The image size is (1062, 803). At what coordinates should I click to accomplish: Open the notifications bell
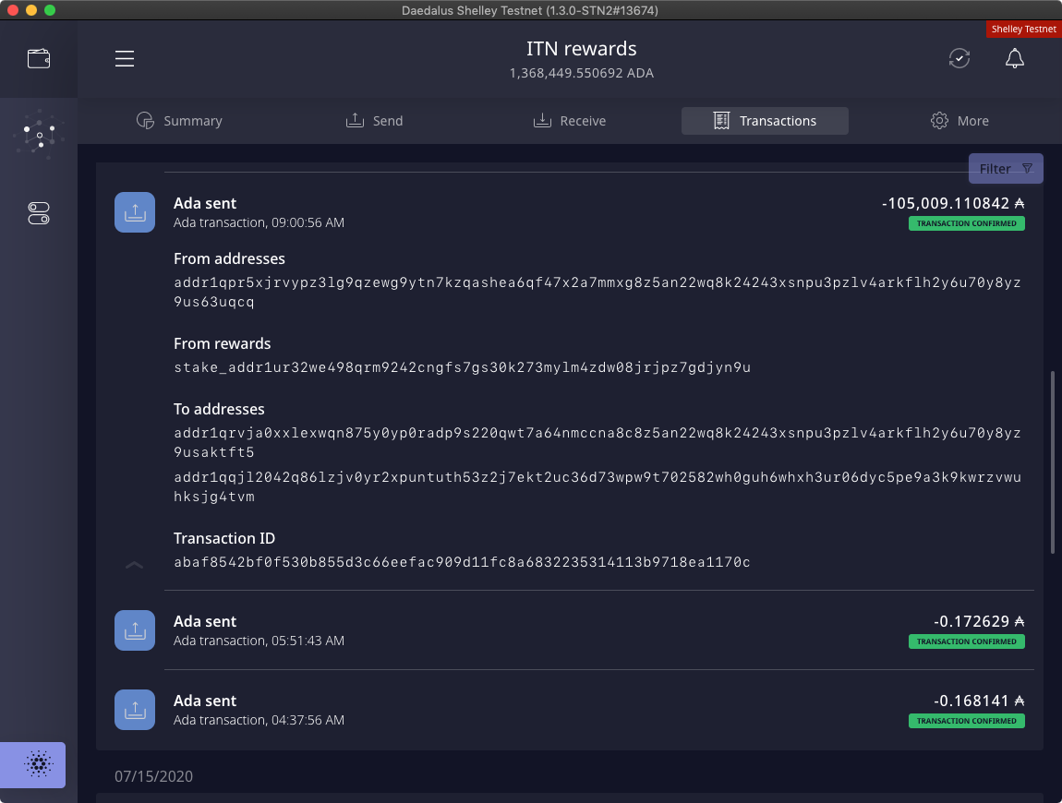click(1014, 59)
